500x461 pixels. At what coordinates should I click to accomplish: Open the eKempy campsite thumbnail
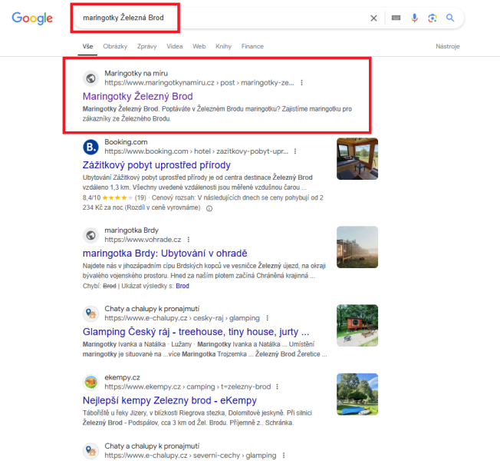tap(357, 394)
